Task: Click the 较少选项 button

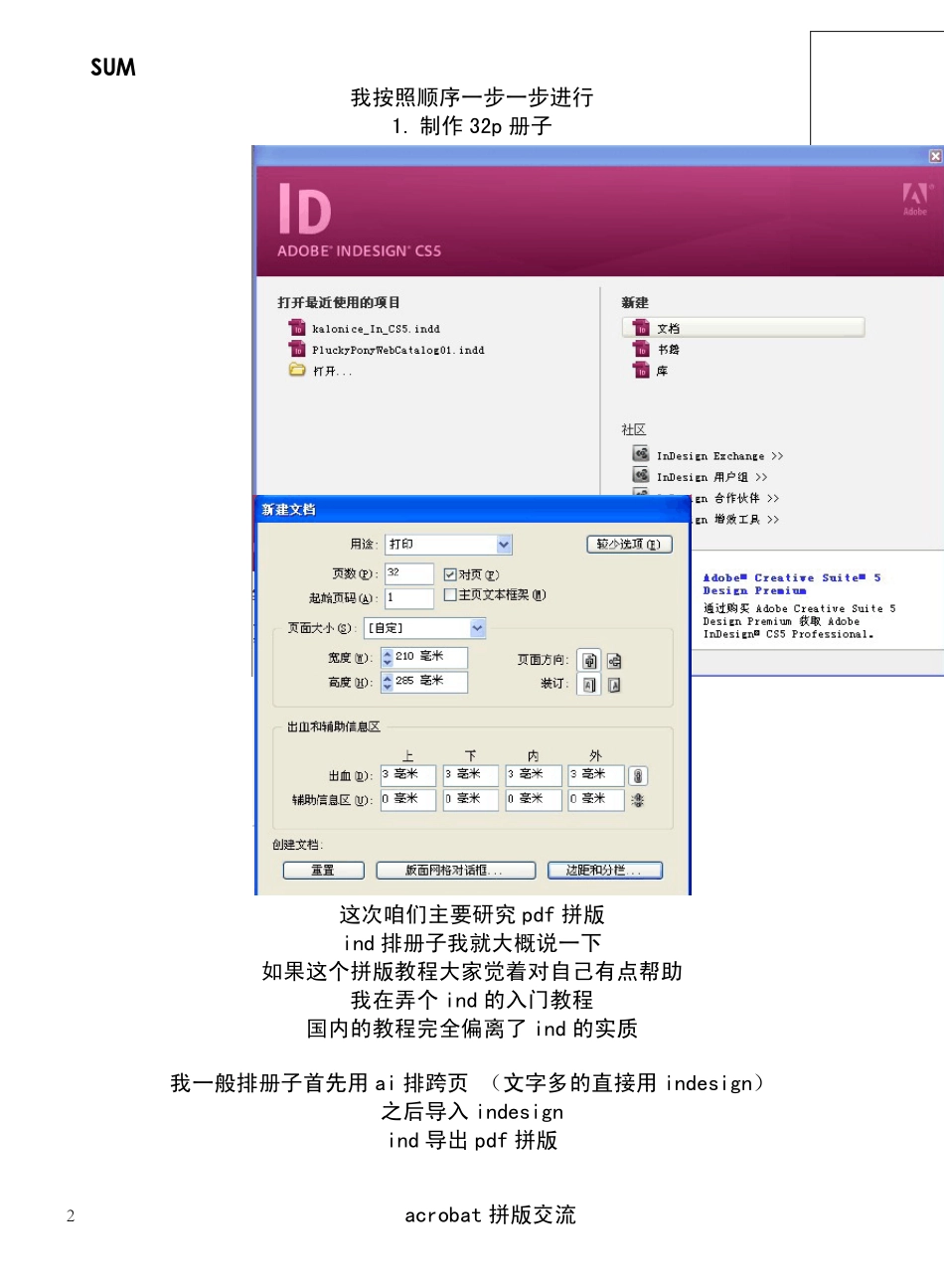Action: click(x=629, y=545)
